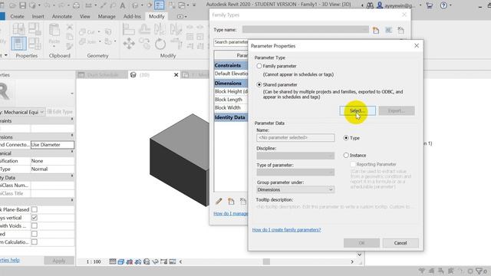Image resolution: width=491 pixels, height=276 pixels.
Task: Click the selection Filter icon in status bar
Action: click(479, 271)
